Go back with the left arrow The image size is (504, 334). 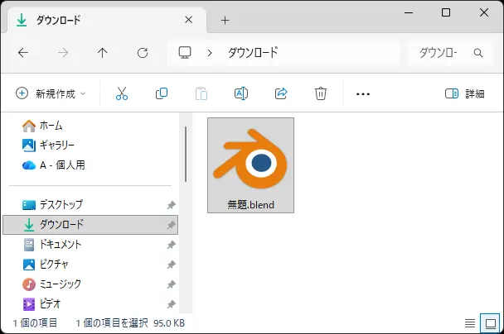[x=23, y=53]
